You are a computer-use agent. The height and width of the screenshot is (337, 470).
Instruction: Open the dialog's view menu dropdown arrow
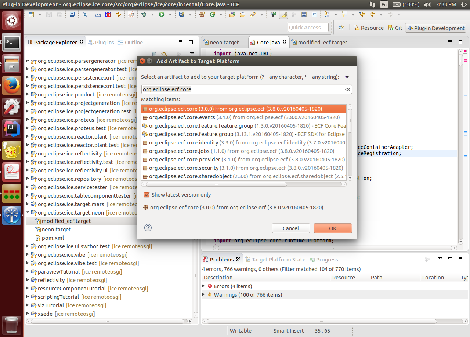tap(347, 77)
